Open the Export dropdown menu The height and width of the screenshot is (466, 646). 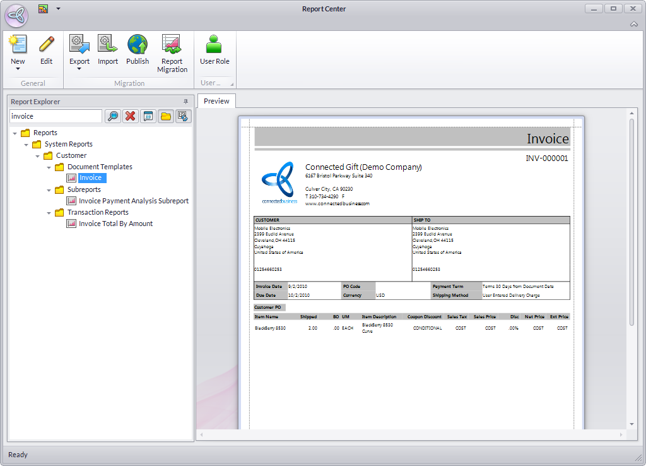coord(79,69)
